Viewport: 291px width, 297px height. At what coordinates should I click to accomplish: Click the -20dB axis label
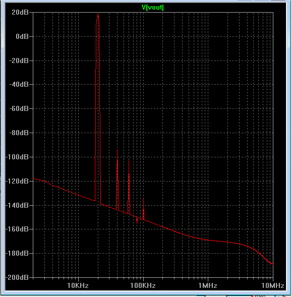pyautogui.click(x=19, y=61)
